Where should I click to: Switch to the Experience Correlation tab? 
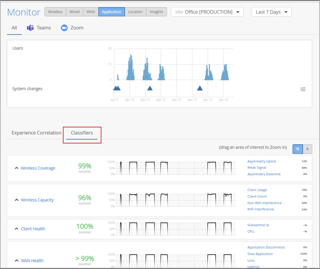[x=37, y=133]
